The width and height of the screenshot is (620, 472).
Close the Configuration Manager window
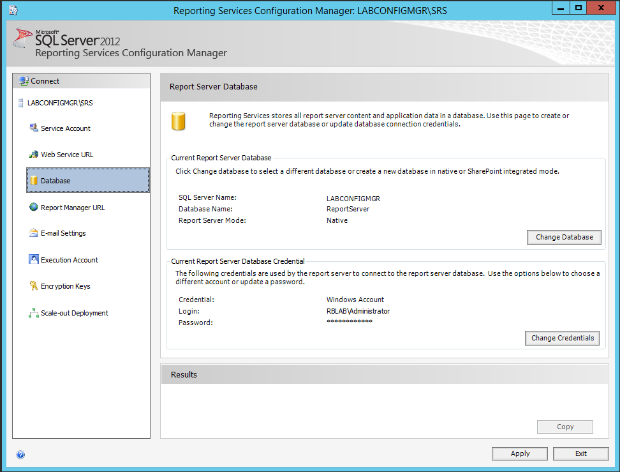[601, 8]
